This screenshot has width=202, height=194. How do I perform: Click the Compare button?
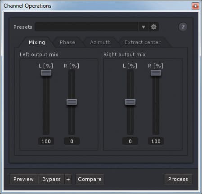tap(90, 179)
